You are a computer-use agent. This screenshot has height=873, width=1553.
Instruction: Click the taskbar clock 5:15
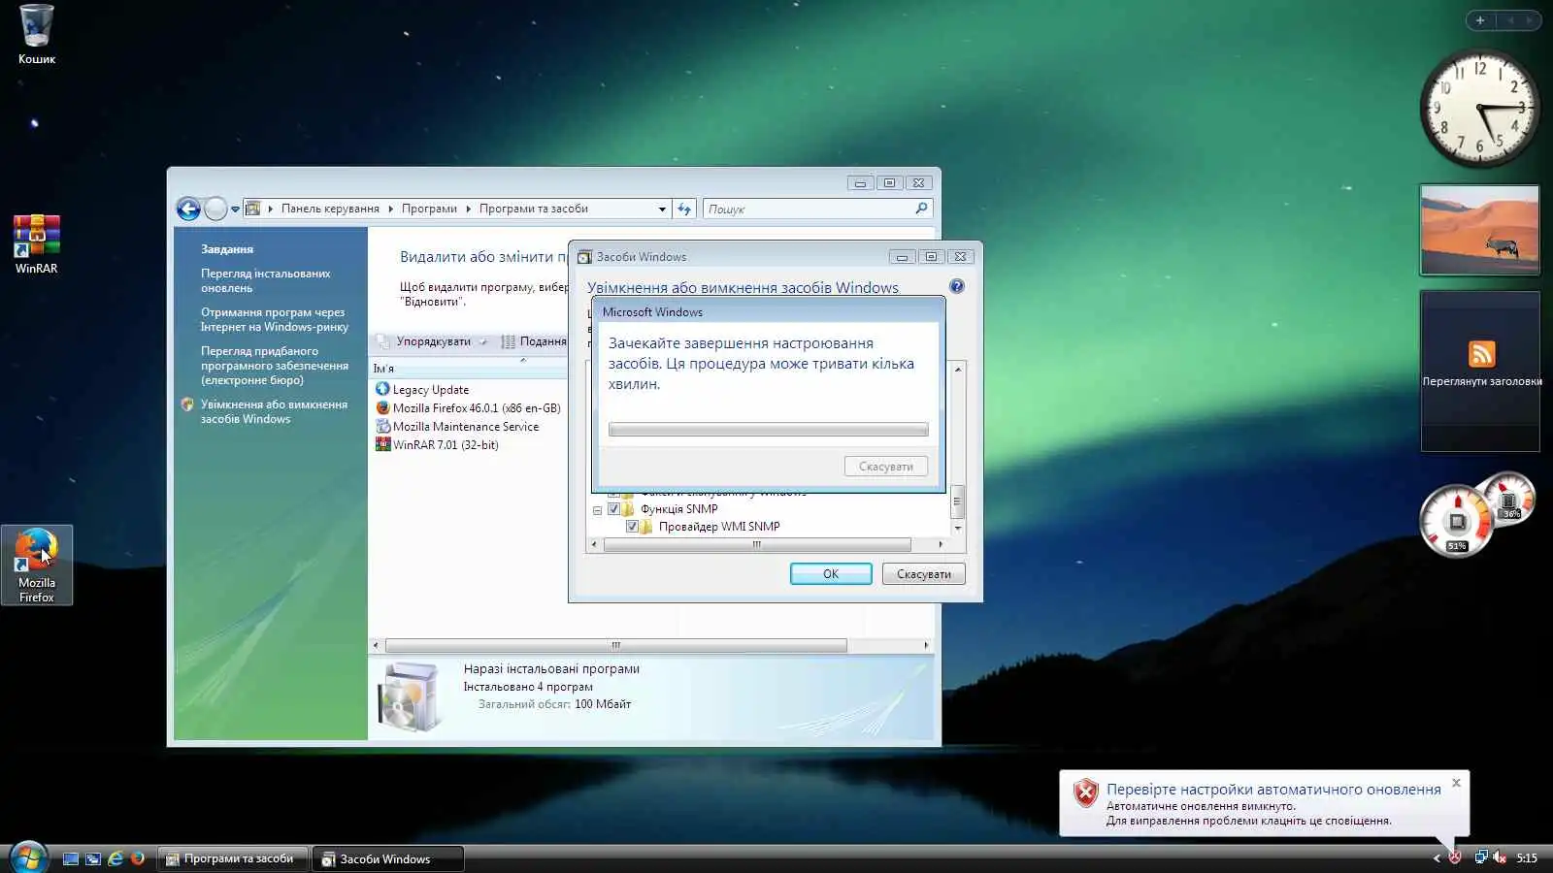coord(1527,857)
